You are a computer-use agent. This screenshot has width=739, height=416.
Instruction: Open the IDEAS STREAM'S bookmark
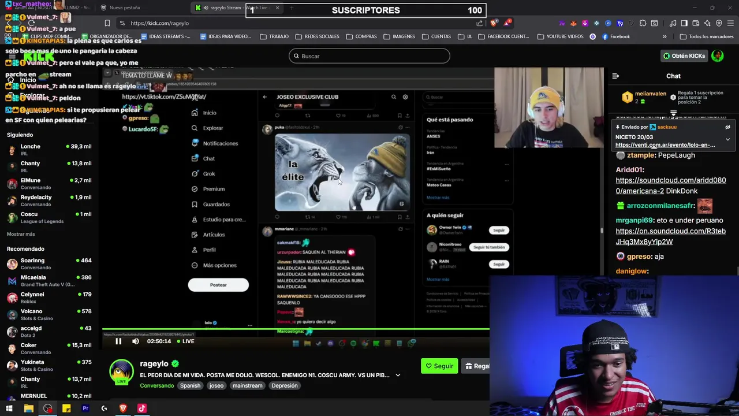click(165, 36)
